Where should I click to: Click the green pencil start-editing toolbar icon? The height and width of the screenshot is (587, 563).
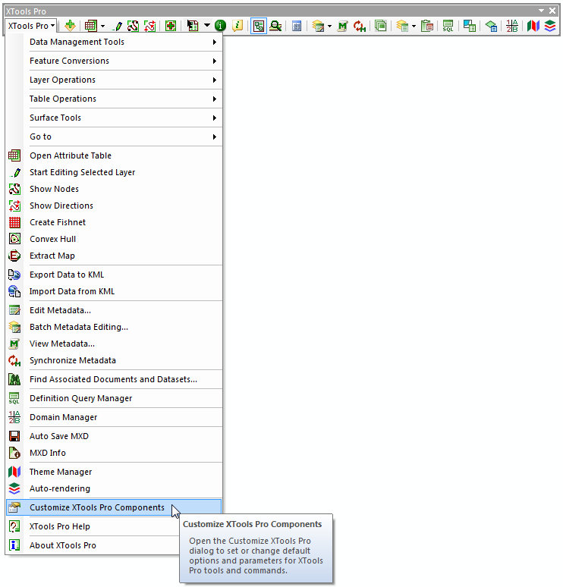point(118,26)
